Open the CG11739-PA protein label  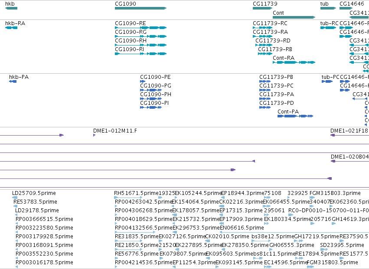coord(277,94)
